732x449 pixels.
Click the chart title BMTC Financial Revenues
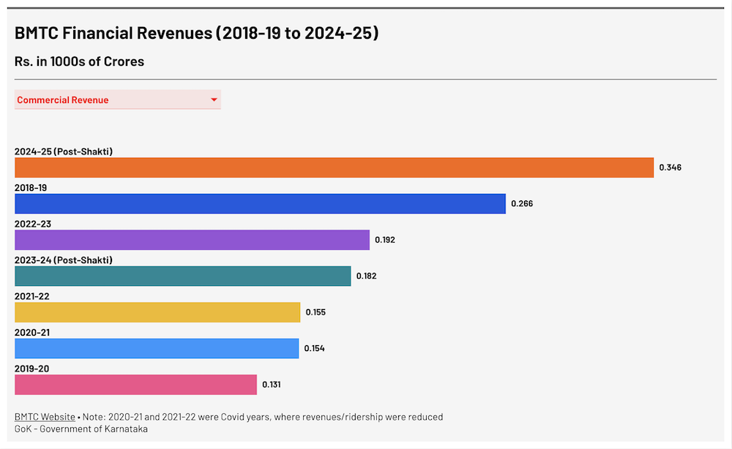195,32
